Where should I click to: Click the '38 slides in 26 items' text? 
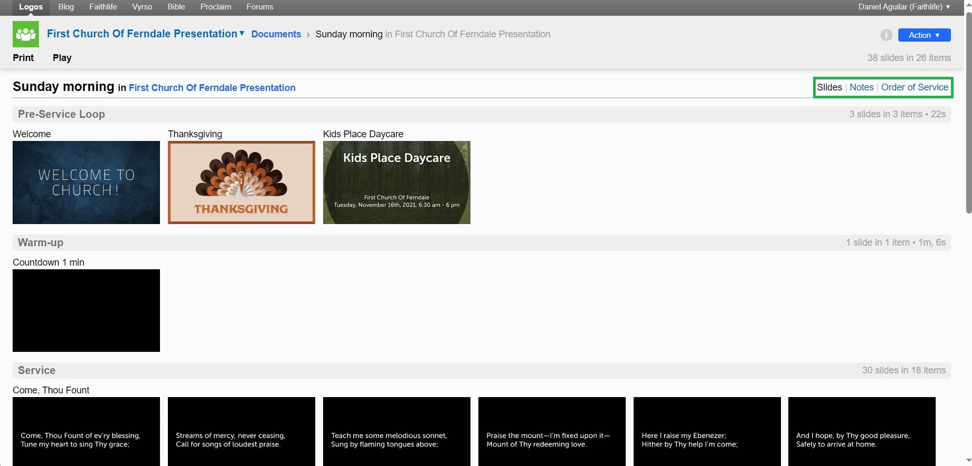click(909, 58)
